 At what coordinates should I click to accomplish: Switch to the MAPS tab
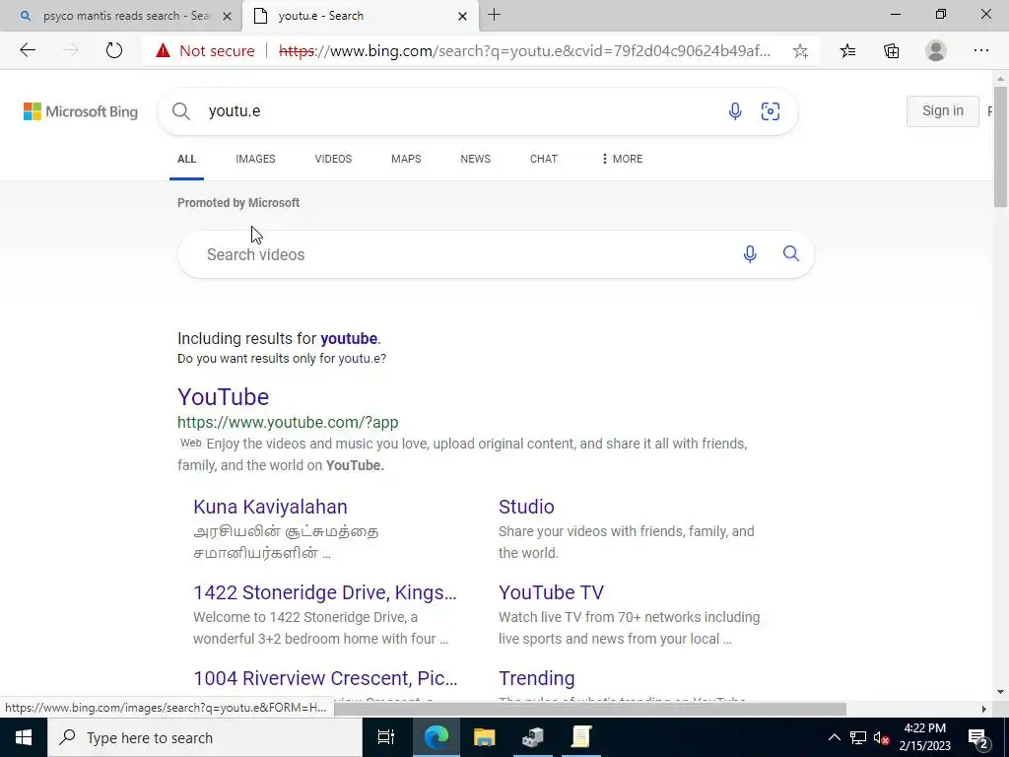406,159
